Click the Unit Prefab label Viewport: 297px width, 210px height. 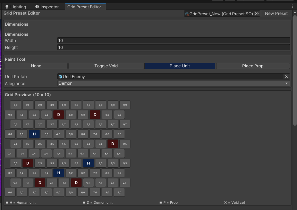[16, 77]
